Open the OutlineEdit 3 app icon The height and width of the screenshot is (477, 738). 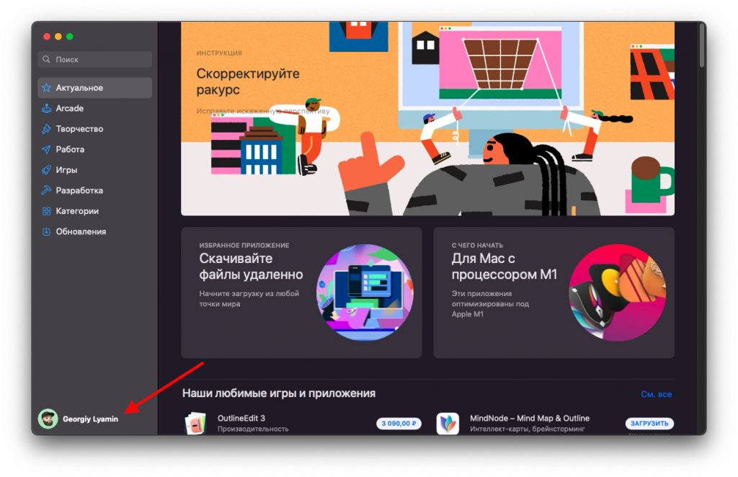(196, 423)
